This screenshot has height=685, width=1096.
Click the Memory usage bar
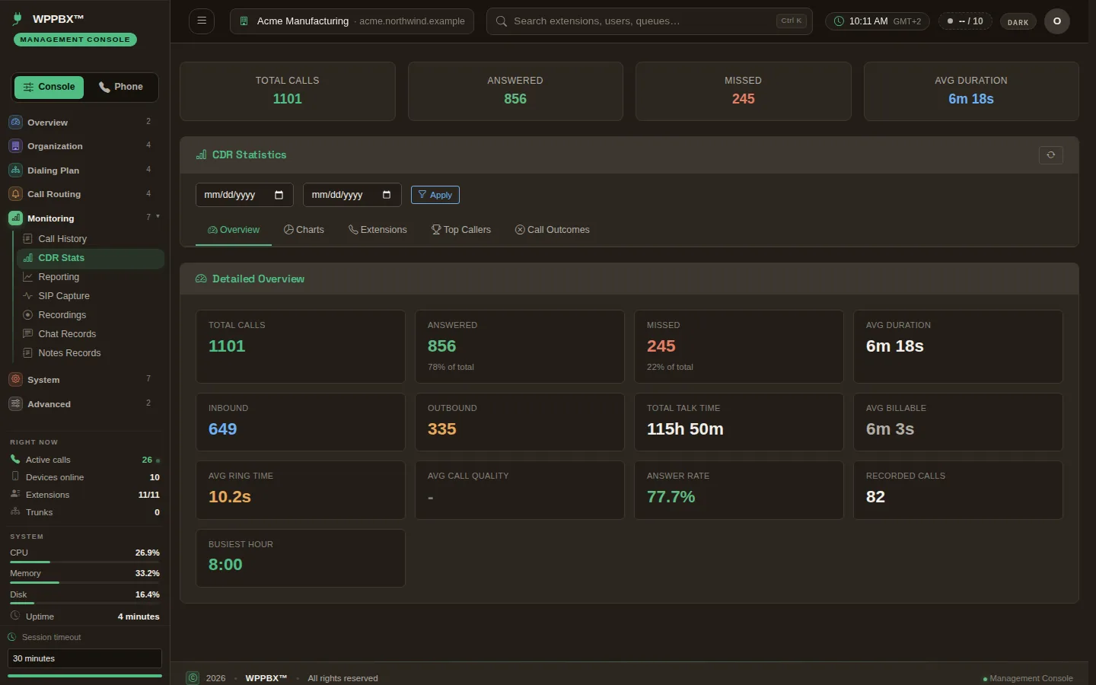(84, 582)
